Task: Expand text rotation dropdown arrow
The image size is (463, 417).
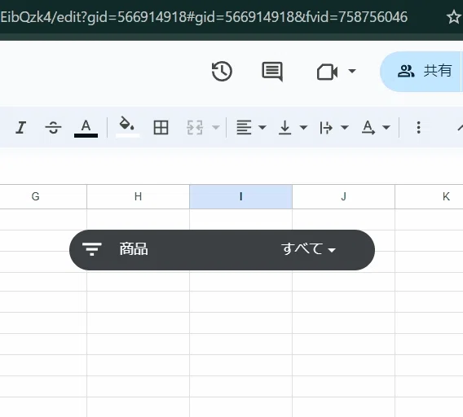Action: pos(386,128)
